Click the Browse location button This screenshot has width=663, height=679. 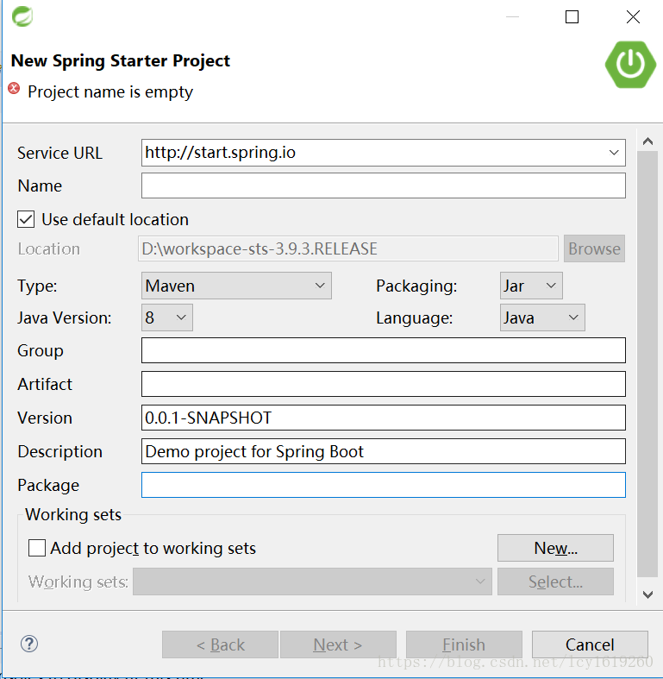594,248
